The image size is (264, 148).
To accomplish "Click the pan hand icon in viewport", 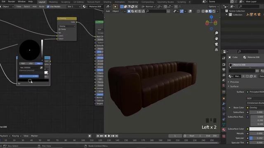I will pyautogui.click(x=216, y=38).
